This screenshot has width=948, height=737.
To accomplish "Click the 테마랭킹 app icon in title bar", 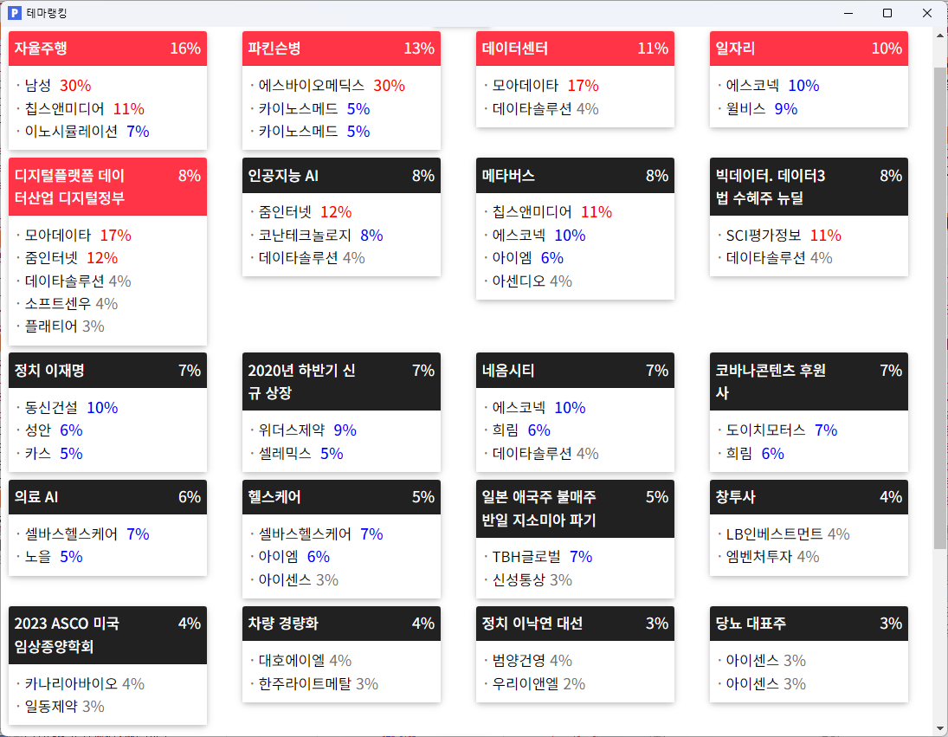I will pos(15,13).
